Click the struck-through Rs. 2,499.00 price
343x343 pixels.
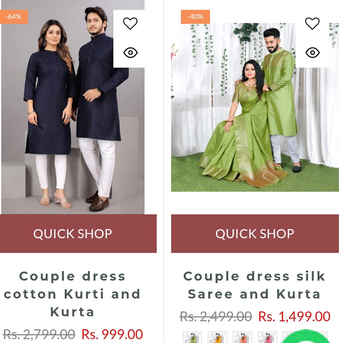pos(216,316)
